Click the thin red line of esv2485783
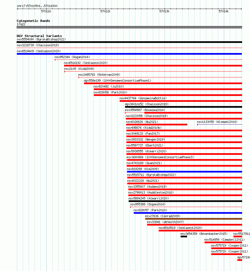This screenshot has width=250, height=271. [x=160, y=77]
